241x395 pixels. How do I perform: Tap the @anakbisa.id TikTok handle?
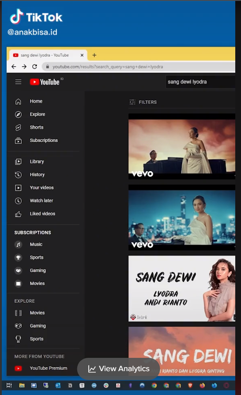[x=32, y=32]
